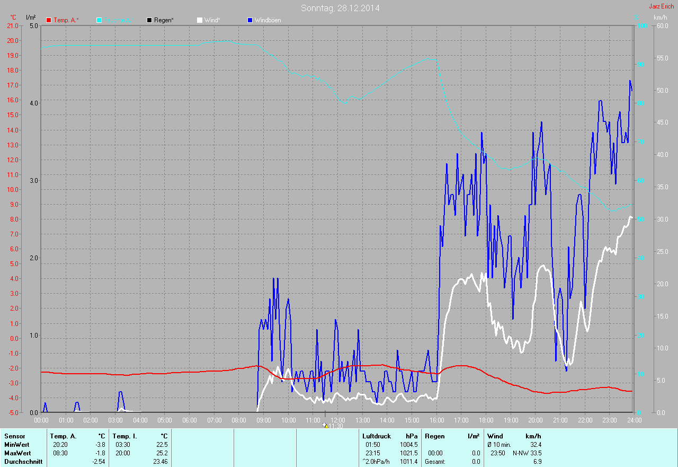Click the indoor average value "23.46"
Image resolution: width=678 pixels, height=467 pixels.
pos(160,462)
